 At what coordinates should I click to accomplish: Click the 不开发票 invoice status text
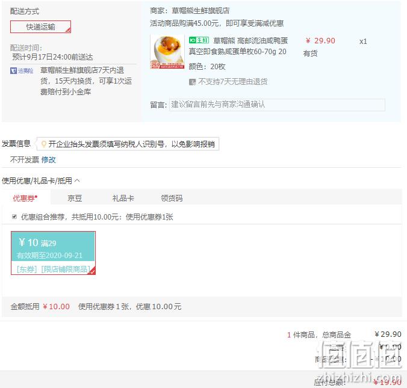click(25, 160)
